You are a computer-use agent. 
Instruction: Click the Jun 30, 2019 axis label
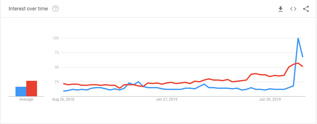pos(270,99)
